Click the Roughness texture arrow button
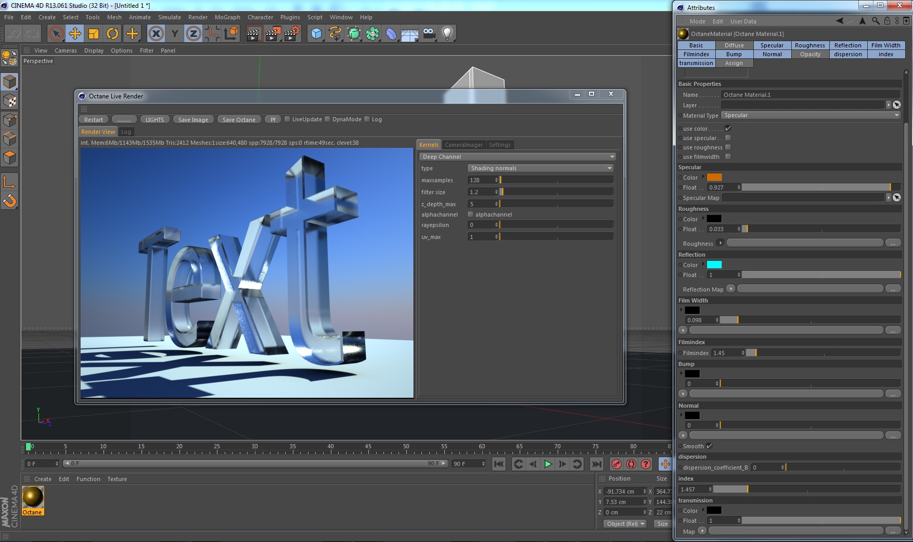Screen dimensions: 913x542 click(721, 243)
